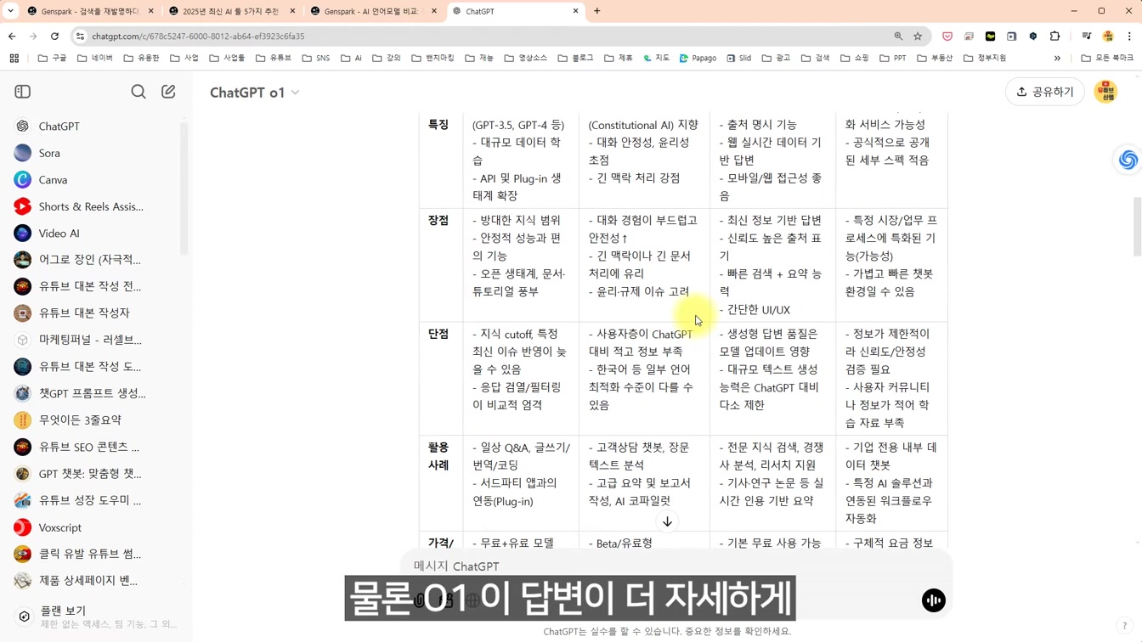Open the media control playlist icon
The height and width of the screenshot is (642, 1142).
pyautogui.click(x=1087, y=37)
